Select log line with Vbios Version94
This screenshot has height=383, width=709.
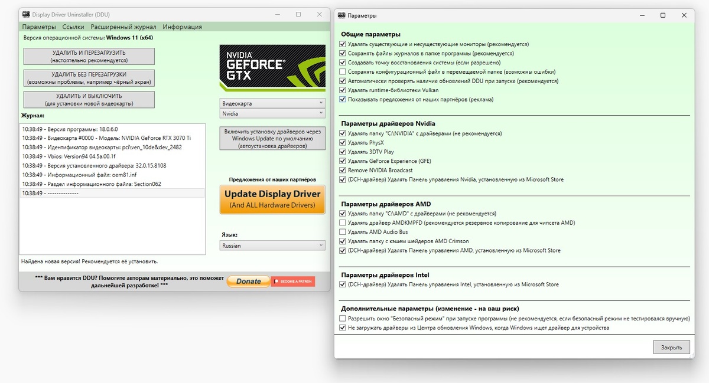[x=112, y=156]
